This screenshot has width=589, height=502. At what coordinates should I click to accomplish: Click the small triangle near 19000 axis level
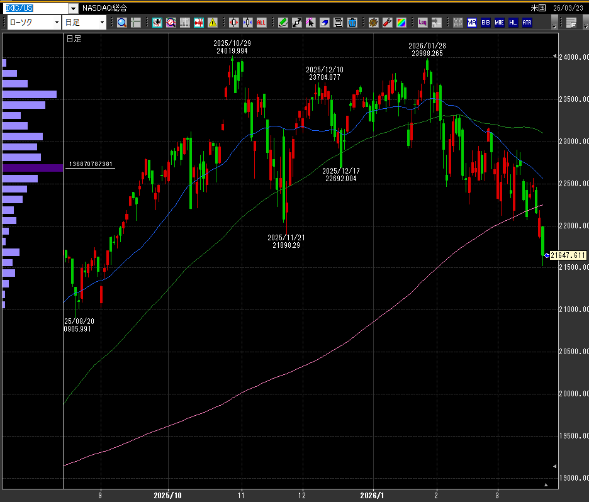point(555,466)
